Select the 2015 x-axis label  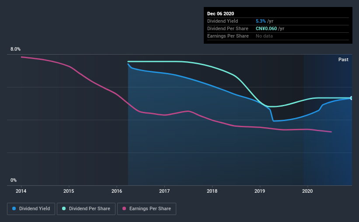tap(69, 191)
